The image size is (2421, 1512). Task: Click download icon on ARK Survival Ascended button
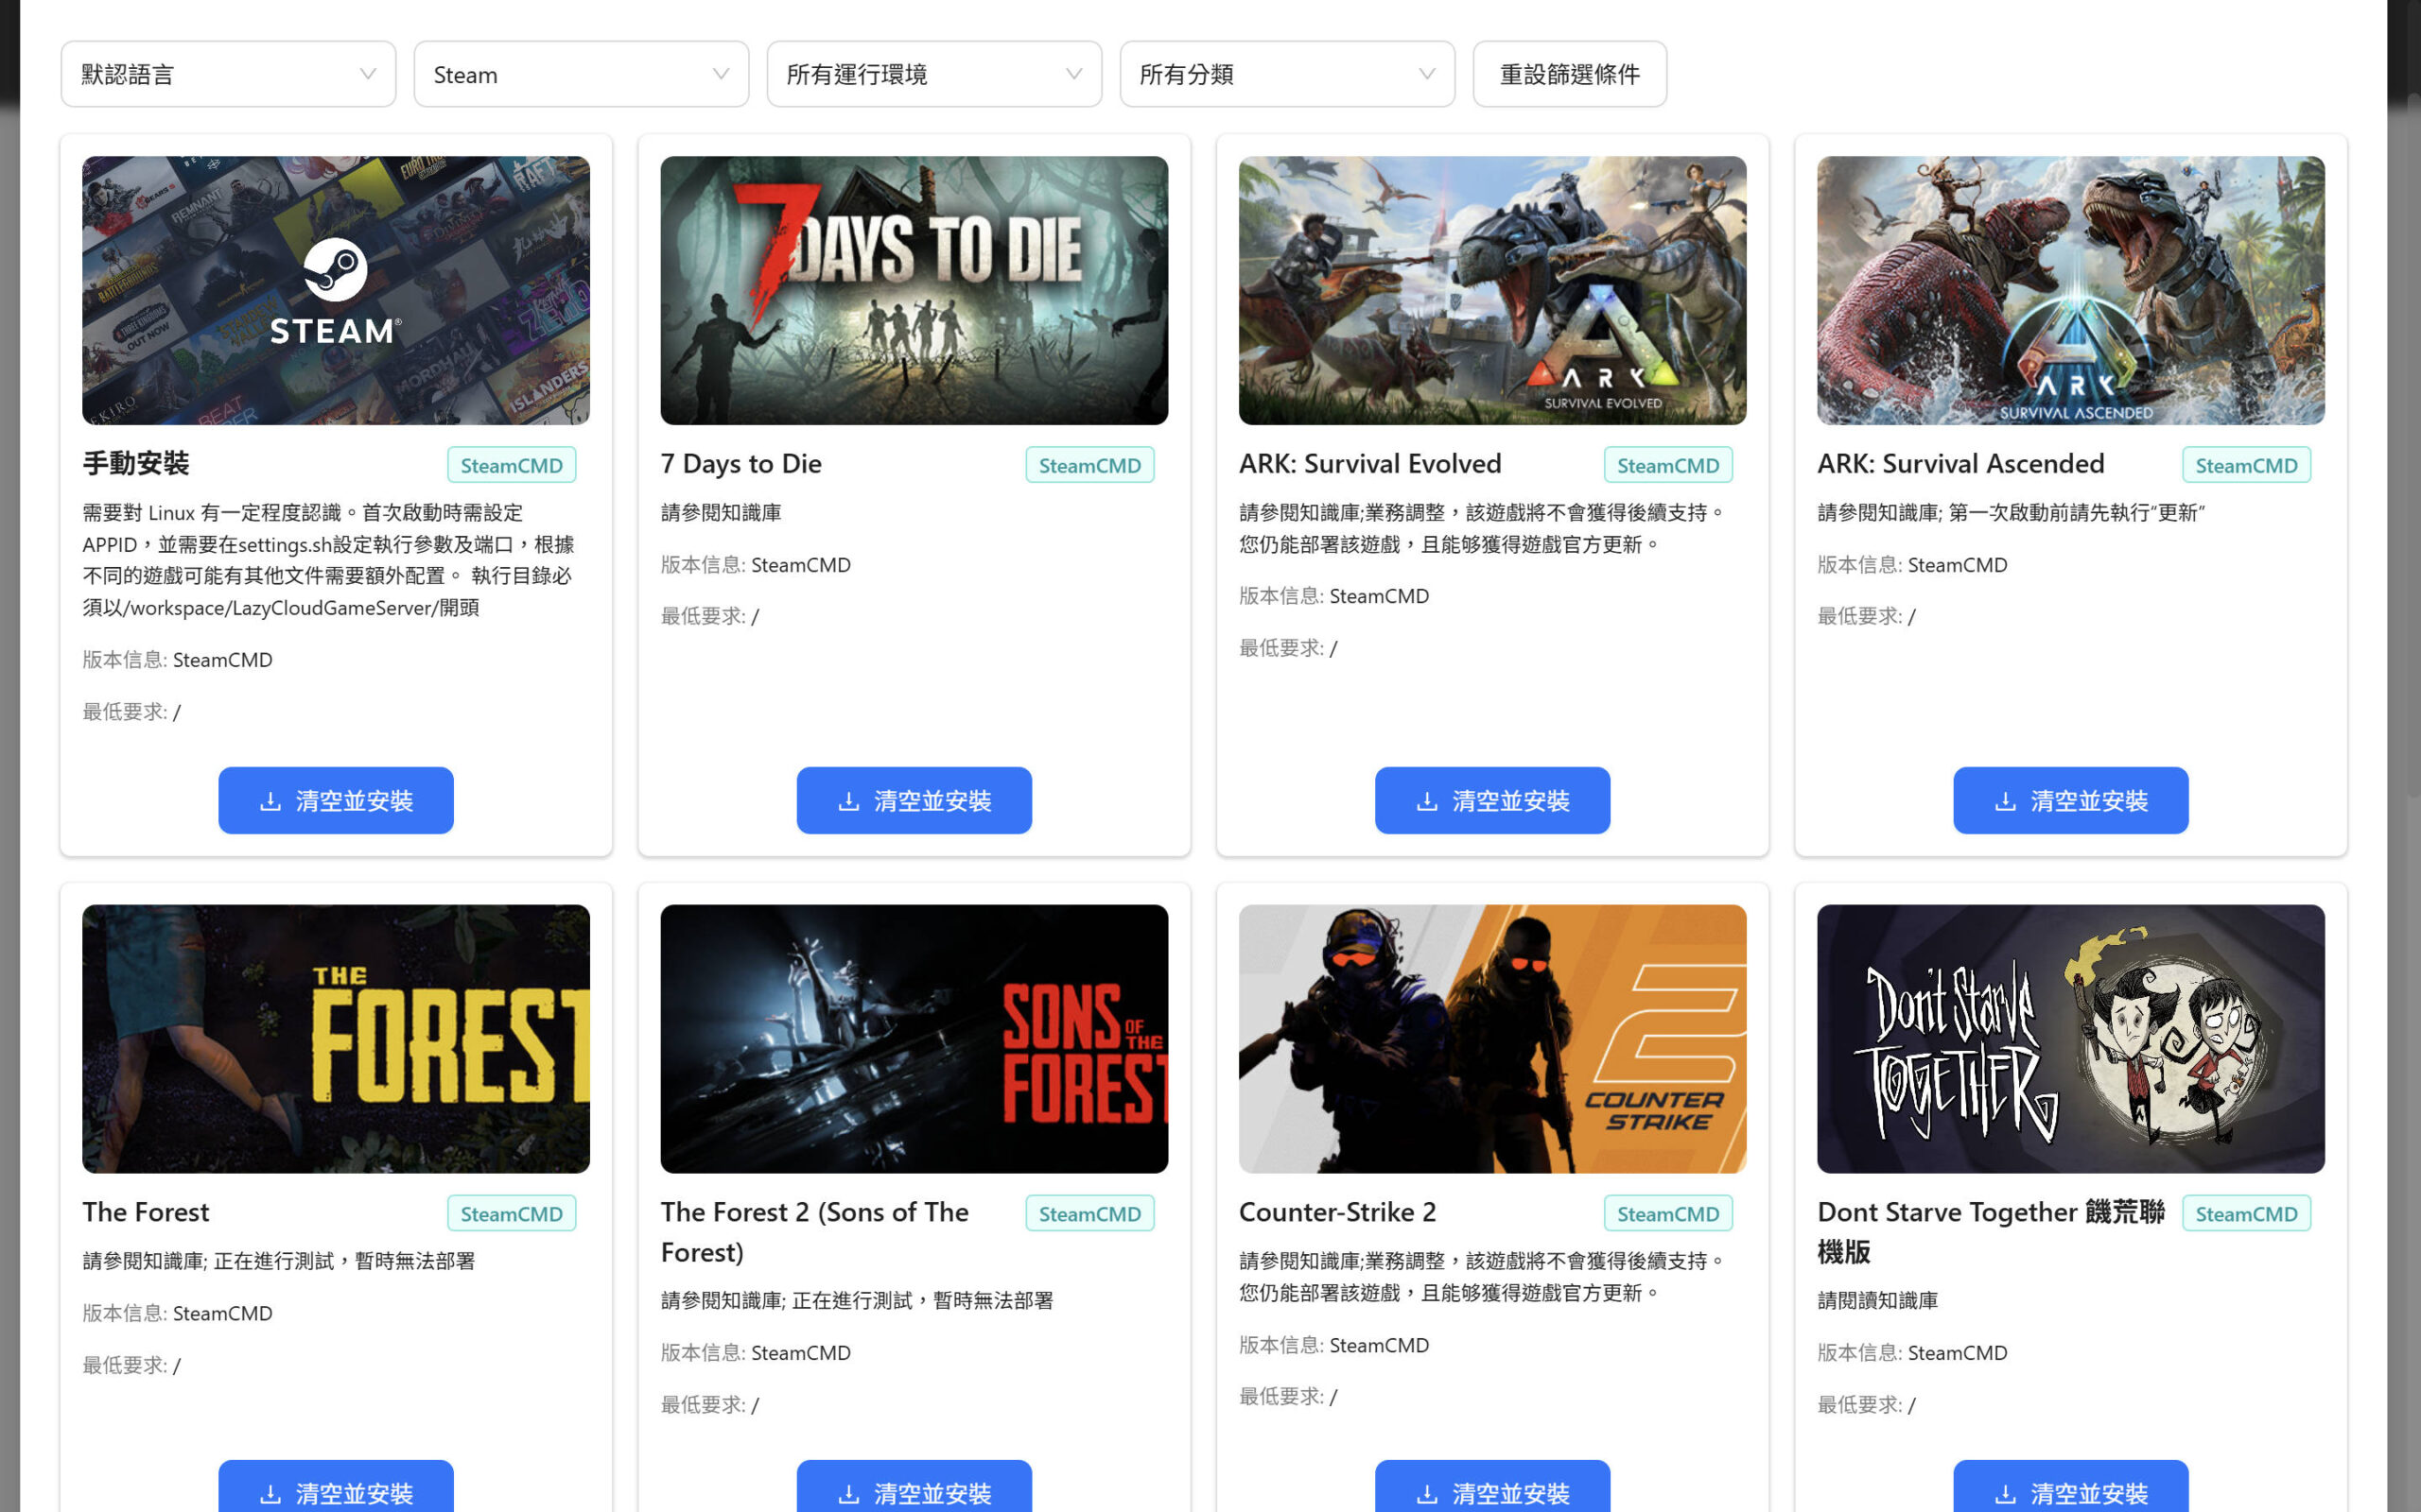[2005, 801]
